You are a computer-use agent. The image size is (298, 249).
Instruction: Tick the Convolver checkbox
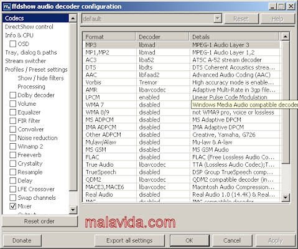13,129
